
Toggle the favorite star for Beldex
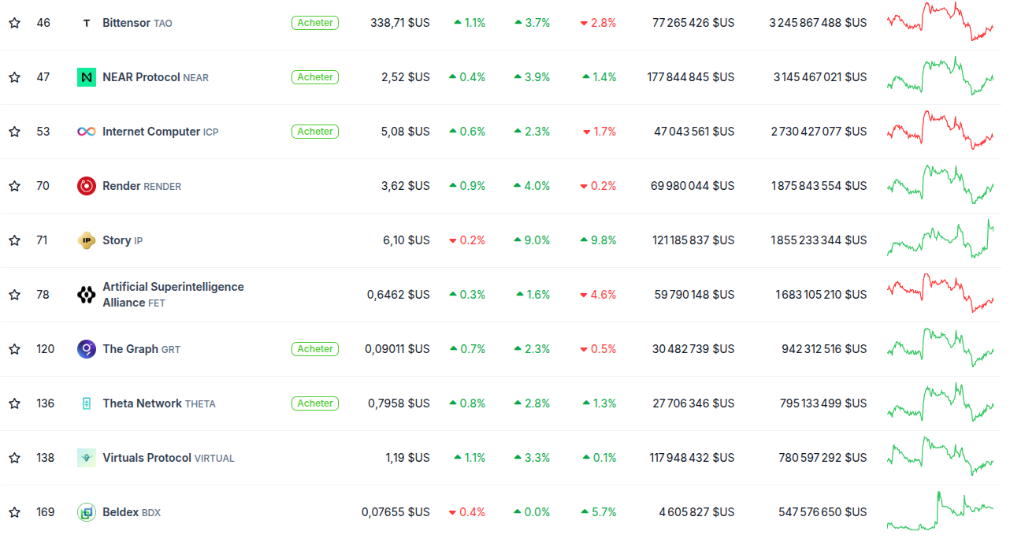coord(14,512)
